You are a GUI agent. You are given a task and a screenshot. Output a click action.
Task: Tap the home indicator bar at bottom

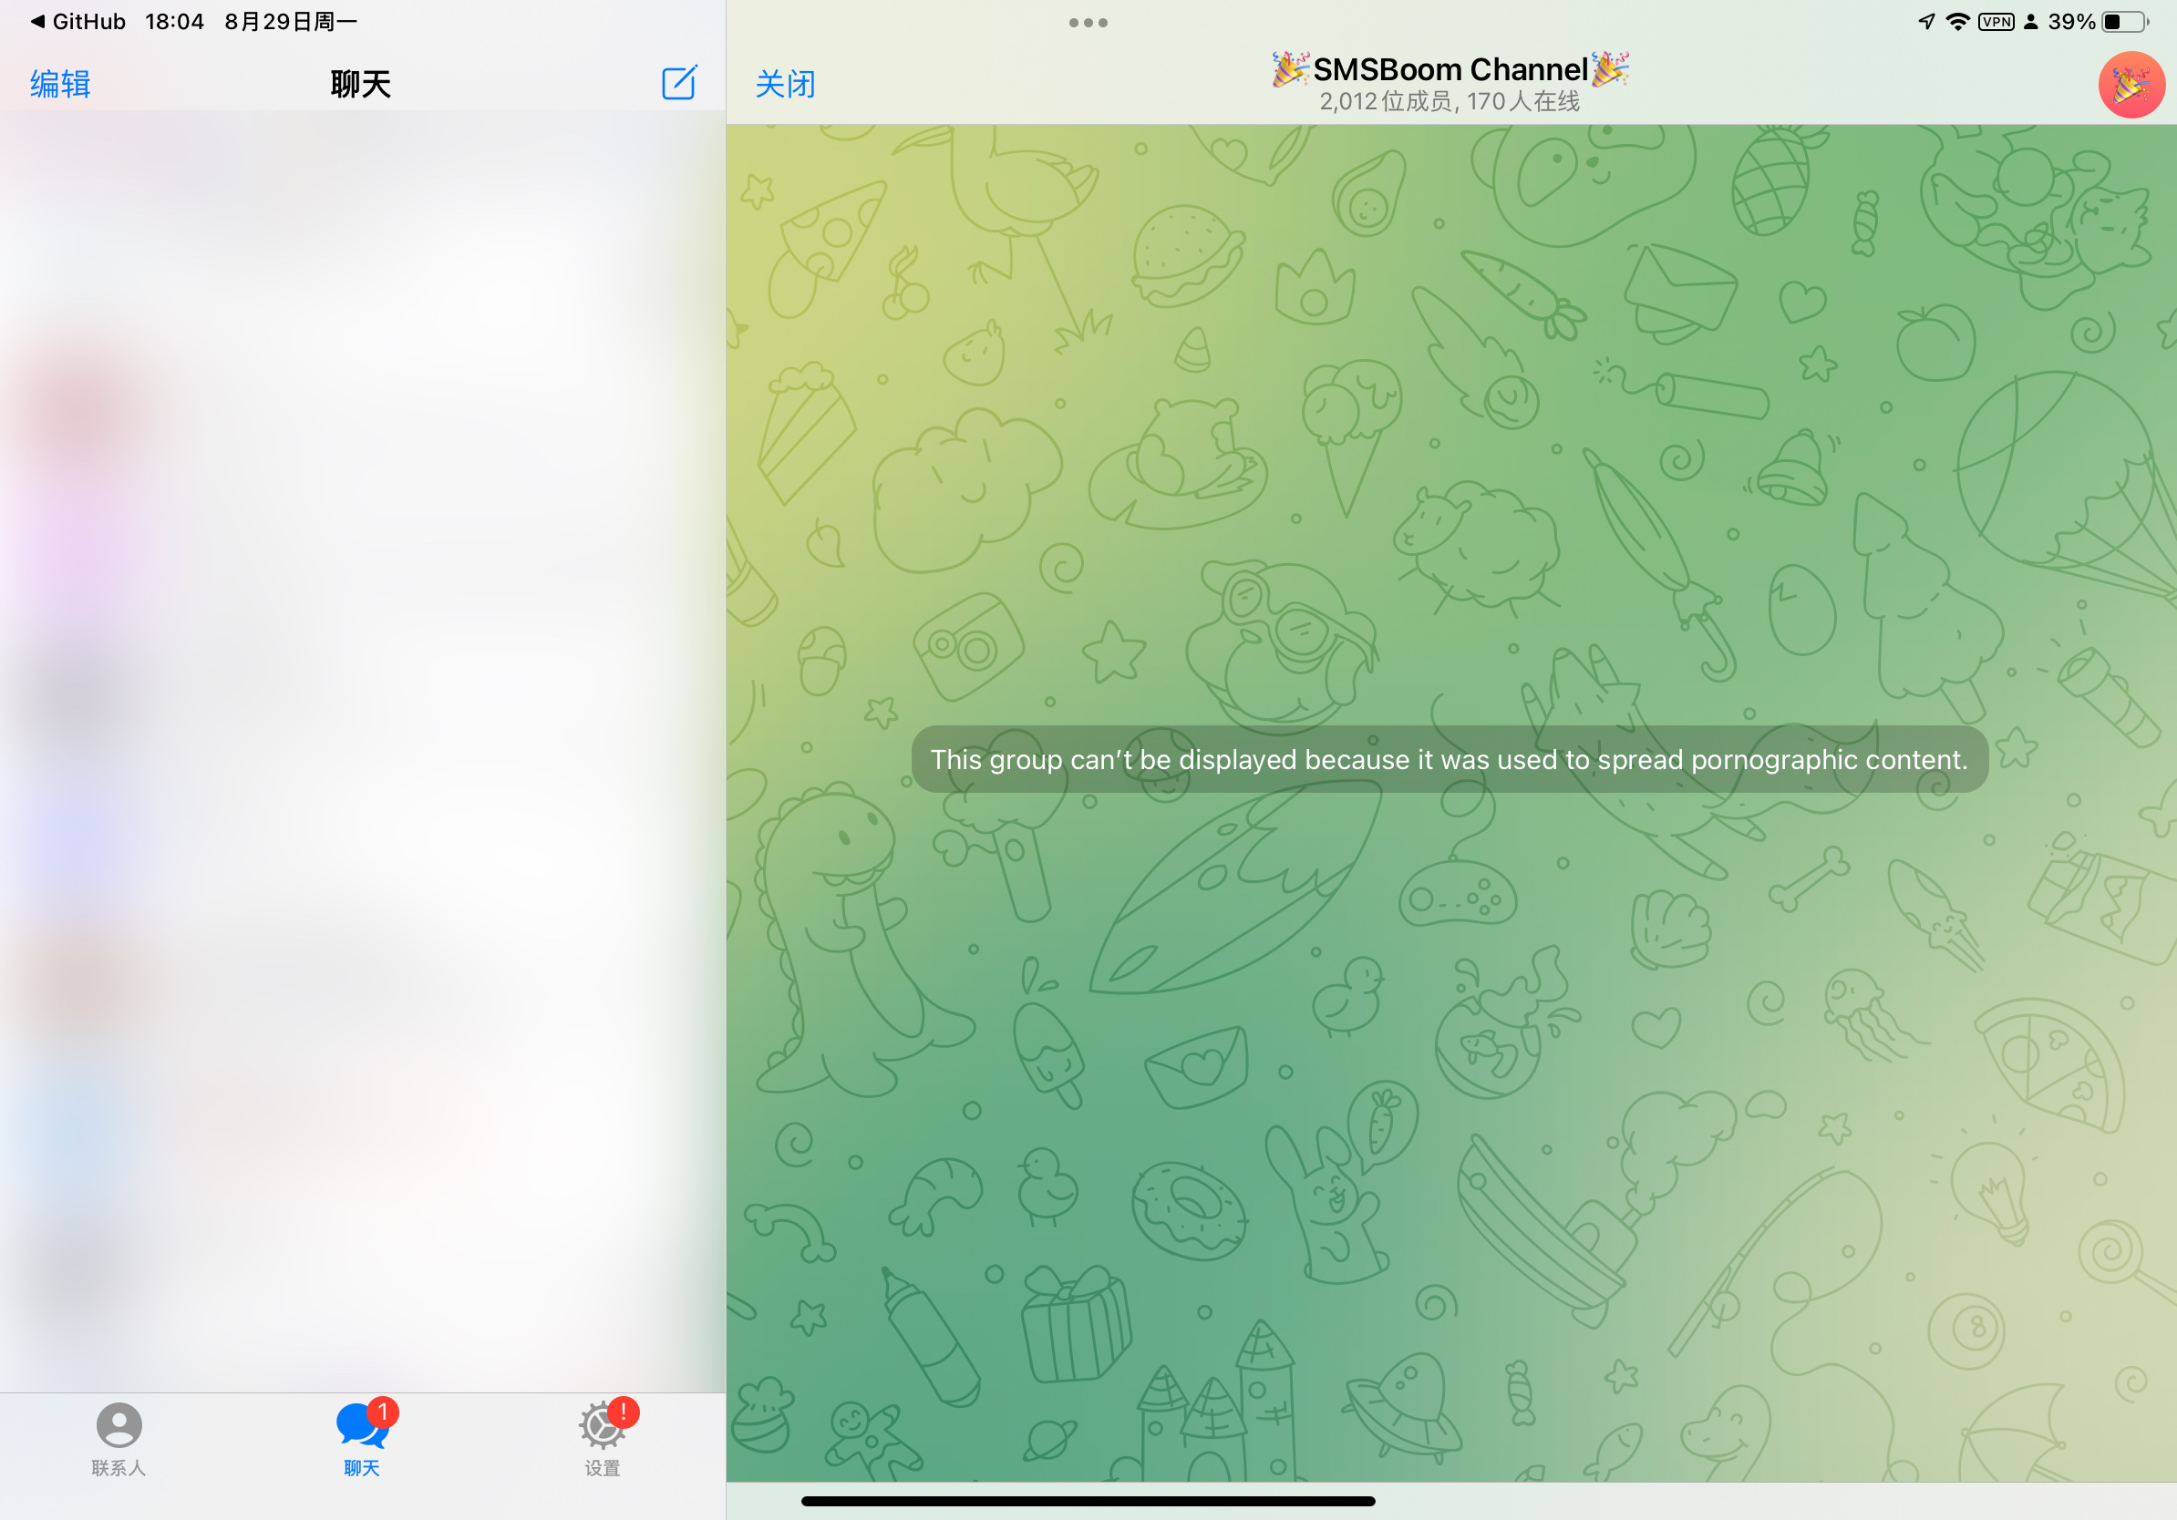tap(1088, 1501)
